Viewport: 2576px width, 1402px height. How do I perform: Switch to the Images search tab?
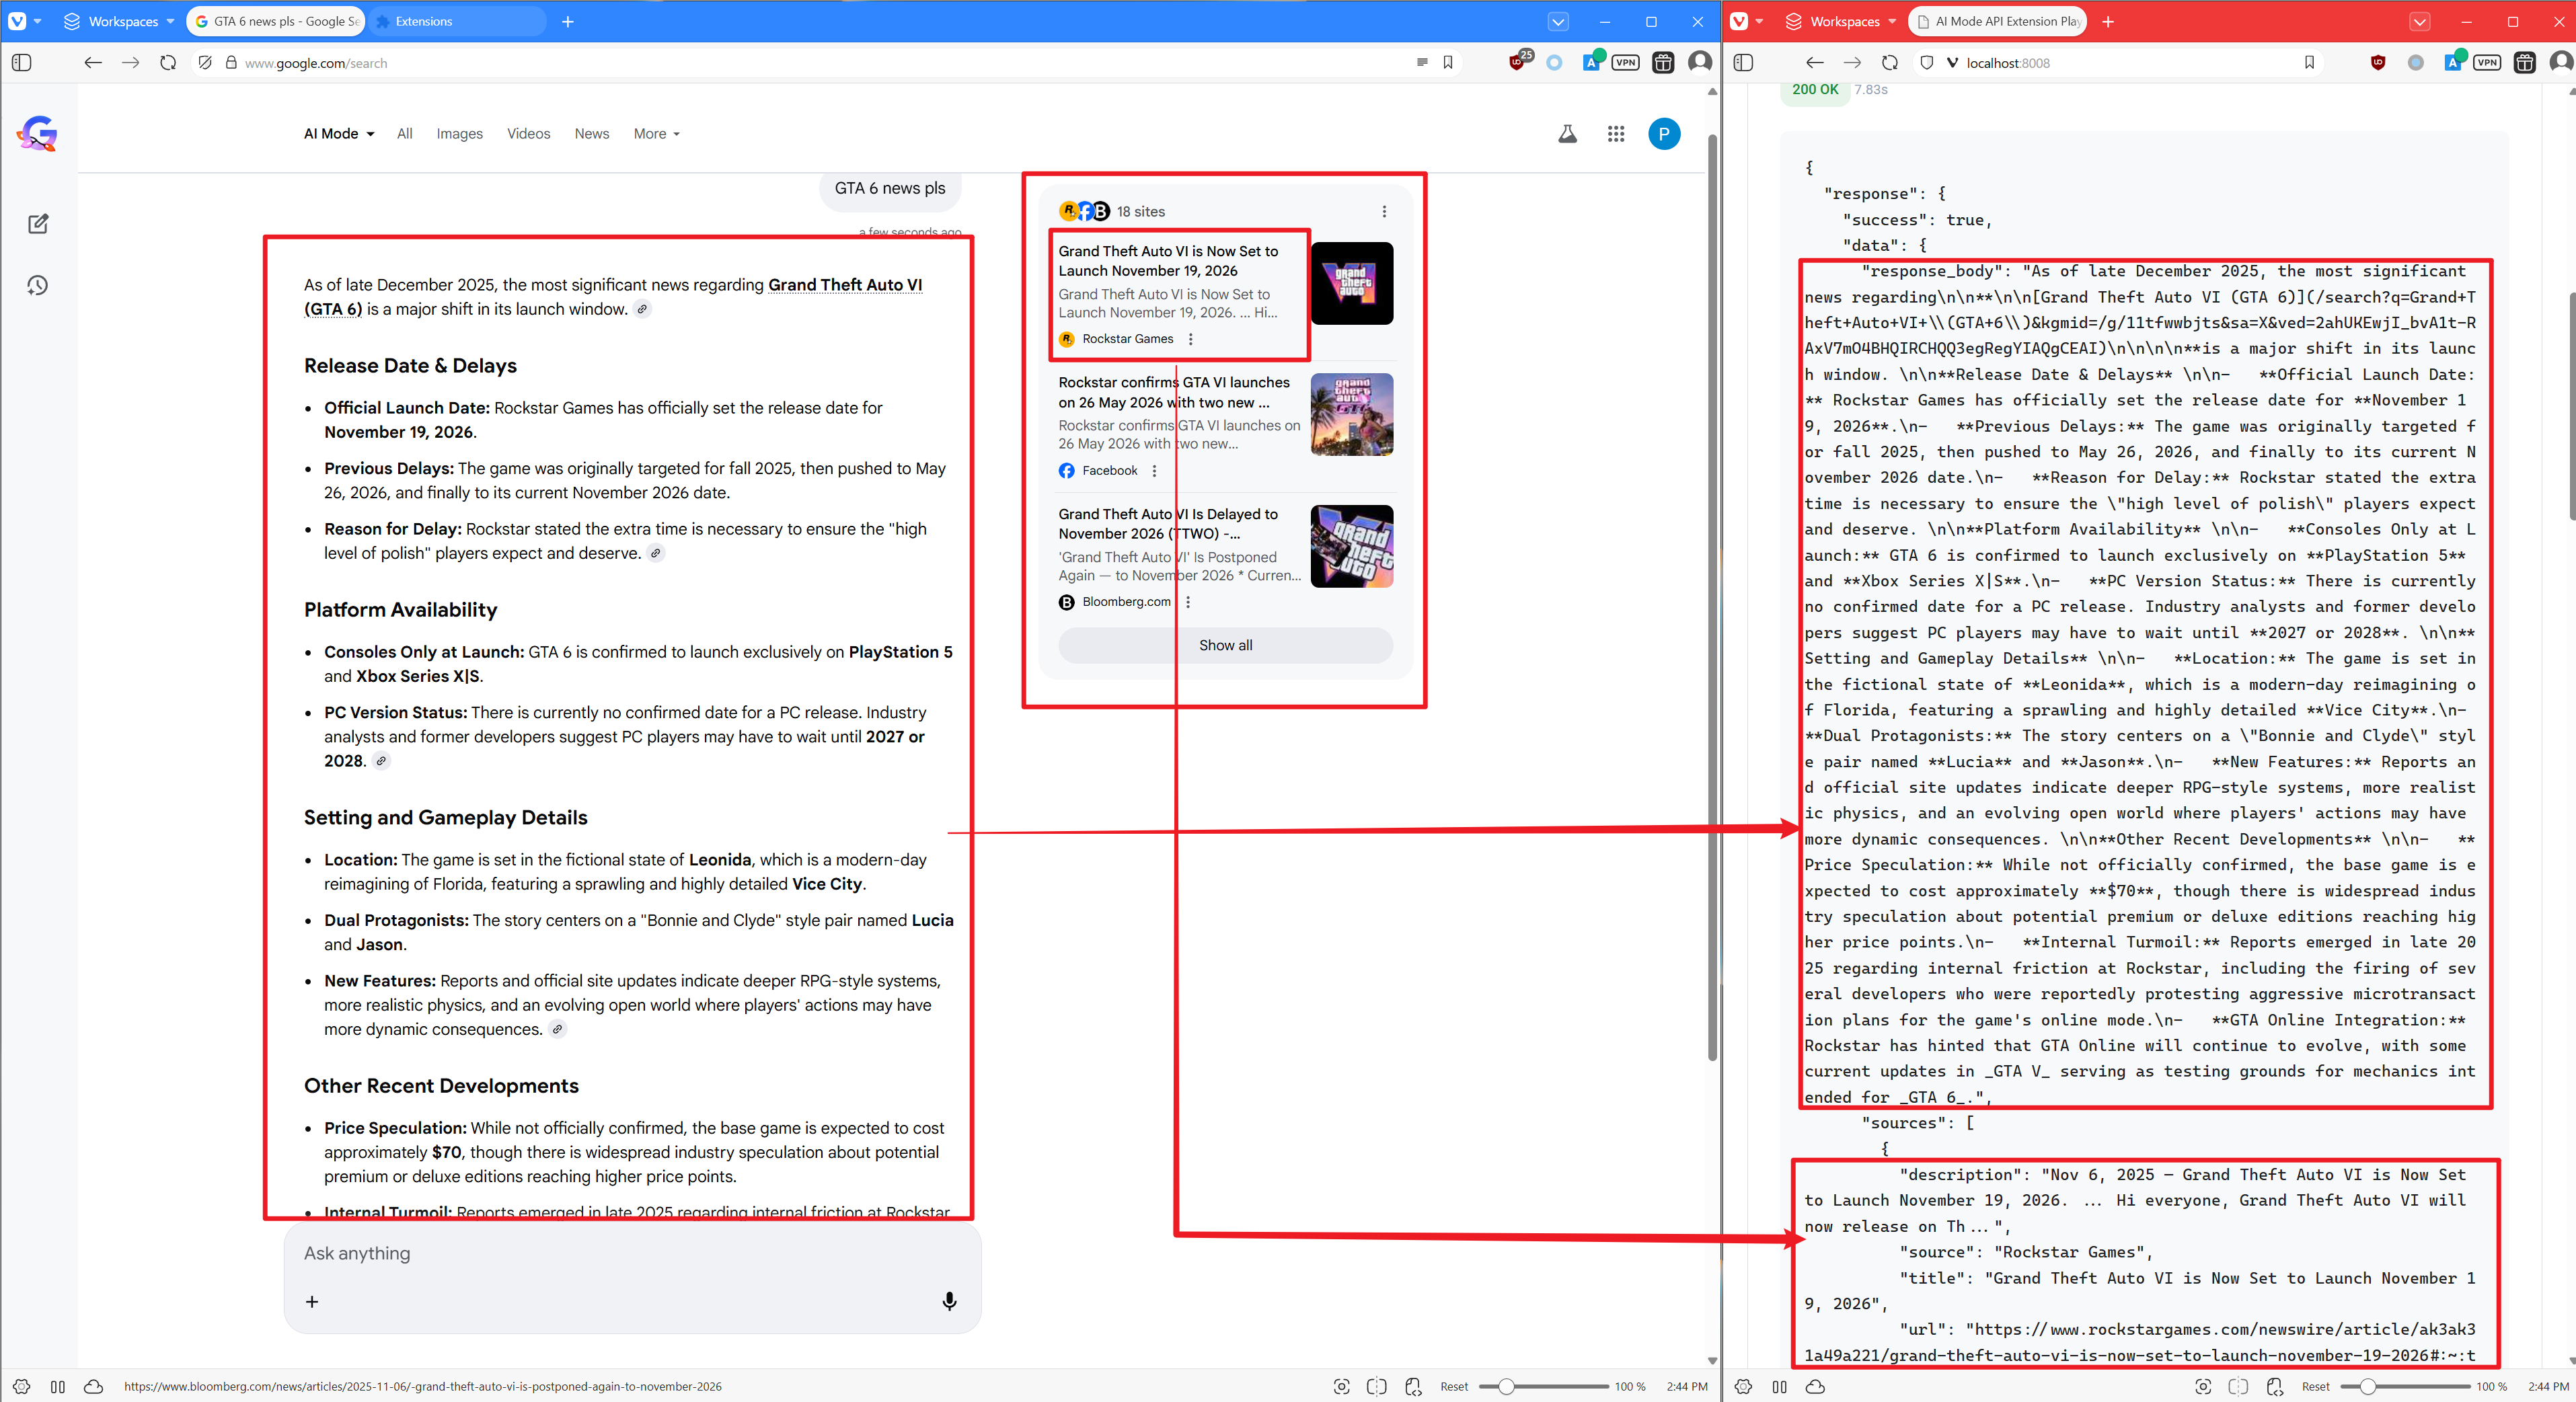459,134
